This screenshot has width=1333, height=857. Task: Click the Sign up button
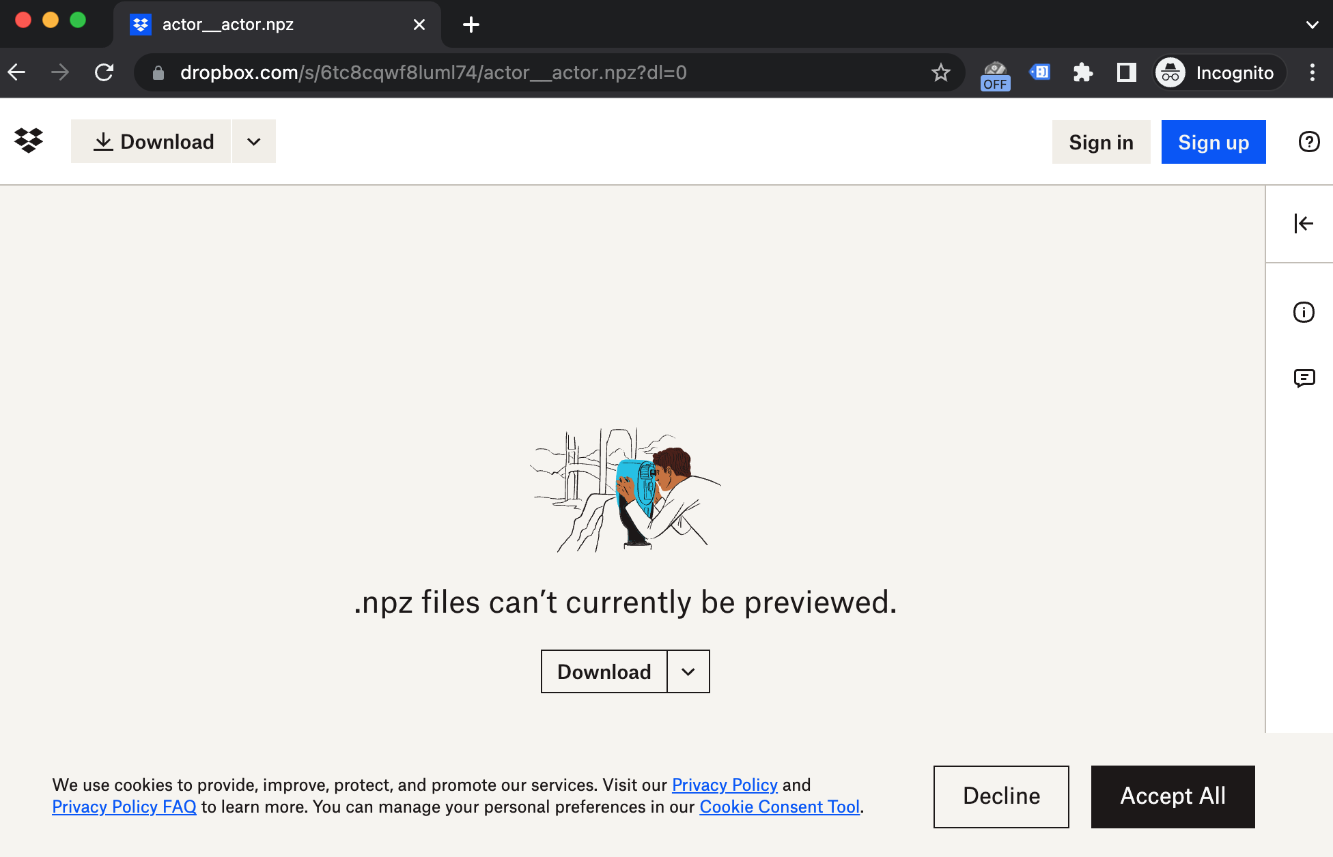tap(1213, 142)
